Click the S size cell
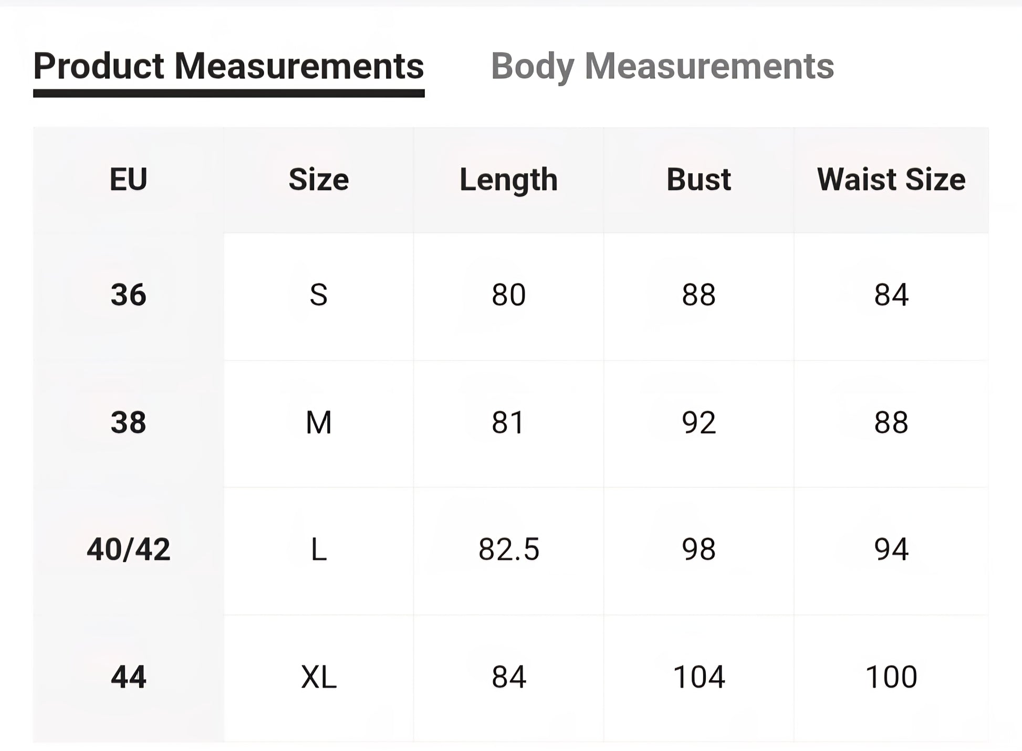The height and width of the screenshot is (751, 1022). point(318,295)
